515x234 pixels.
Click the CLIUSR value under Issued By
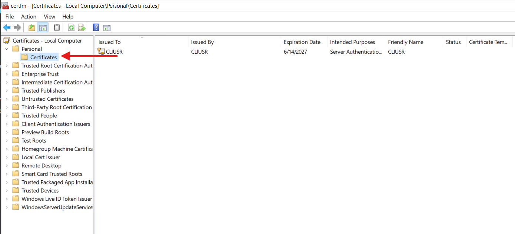point(199,52)
